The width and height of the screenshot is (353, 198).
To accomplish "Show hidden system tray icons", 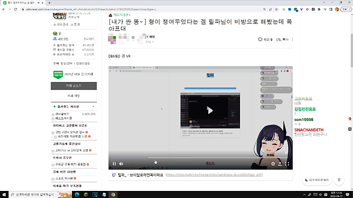I will point(304,194).
